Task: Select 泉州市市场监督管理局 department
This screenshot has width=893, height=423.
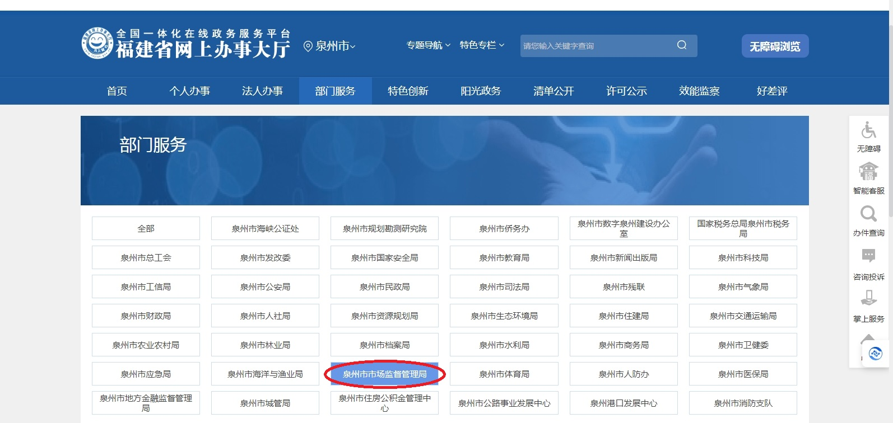Action: click(x=384, y=374)
